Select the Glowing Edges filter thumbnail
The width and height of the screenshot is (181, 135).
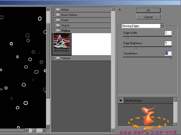coord(62,44)
